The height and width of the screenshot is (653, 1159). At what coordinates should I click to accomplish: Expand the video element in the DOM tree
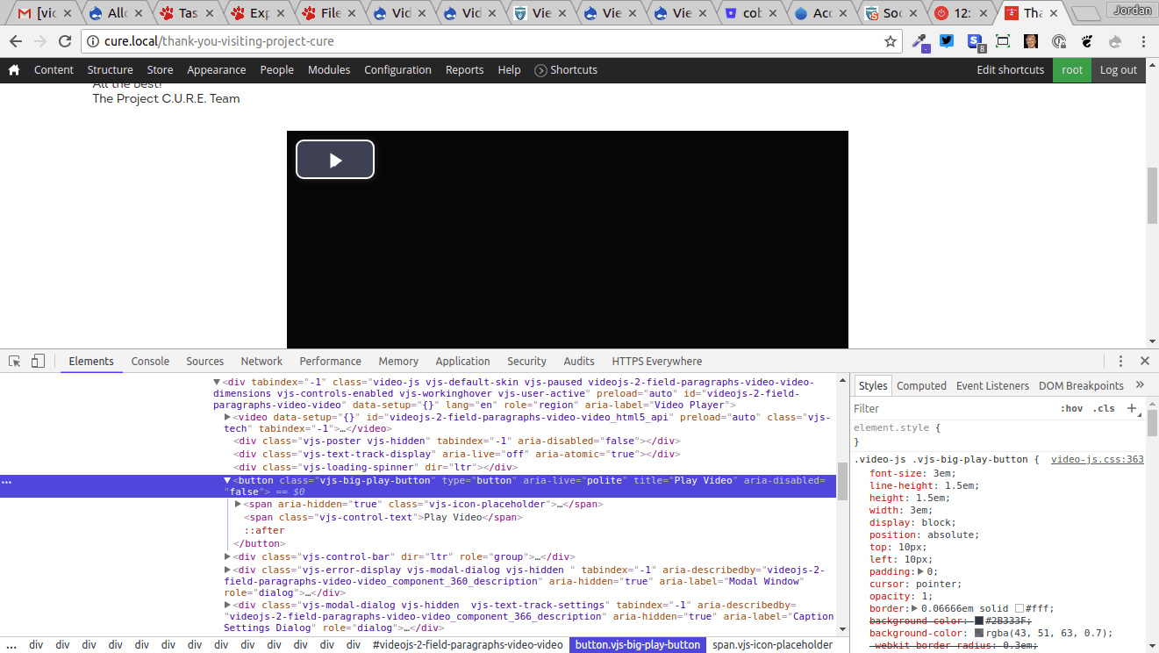[226, 416]
